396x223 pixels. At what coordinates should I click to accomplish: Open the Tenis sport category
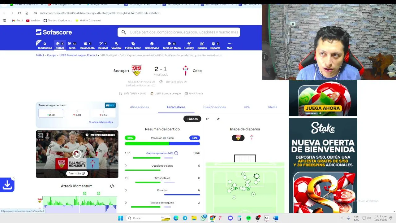[72, 46]
